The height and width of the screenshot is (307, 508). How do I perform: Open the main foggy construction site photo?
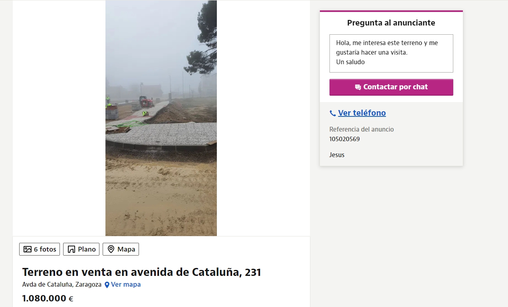coord(161,118)
